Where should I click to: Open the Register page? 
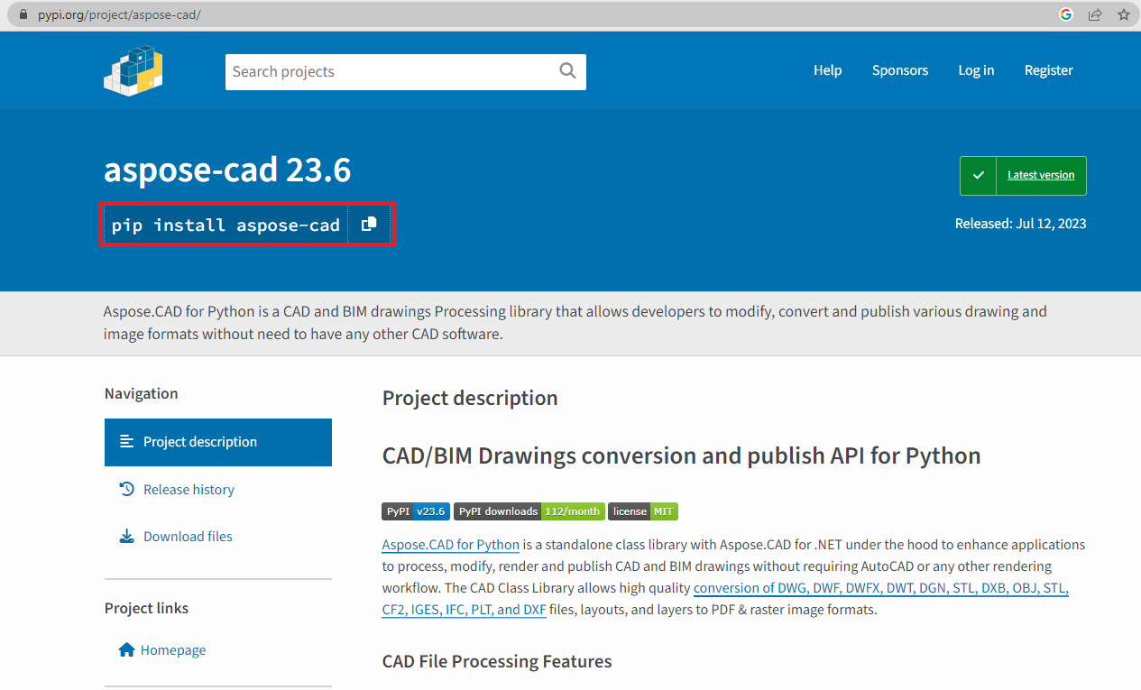pos(1049,70)
